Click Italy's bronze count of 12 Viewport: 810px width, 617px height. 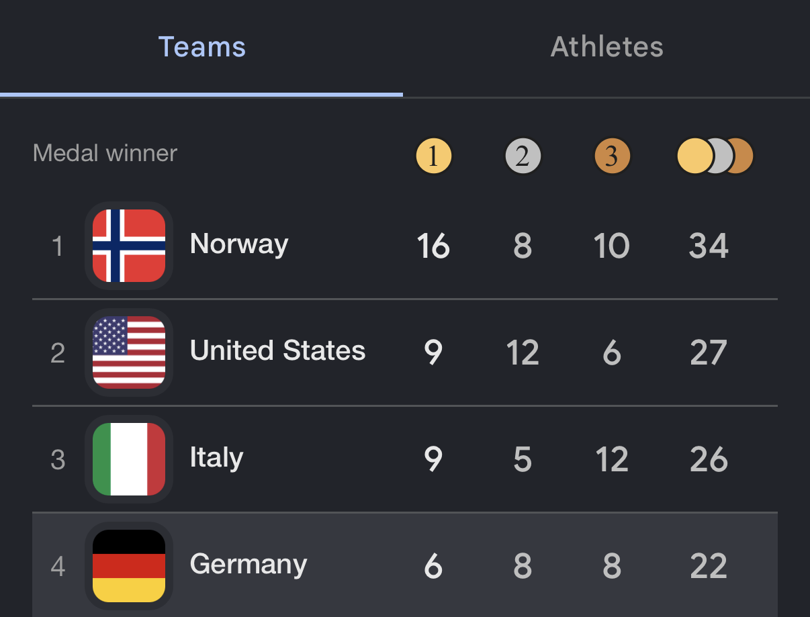tap(612, 459)
